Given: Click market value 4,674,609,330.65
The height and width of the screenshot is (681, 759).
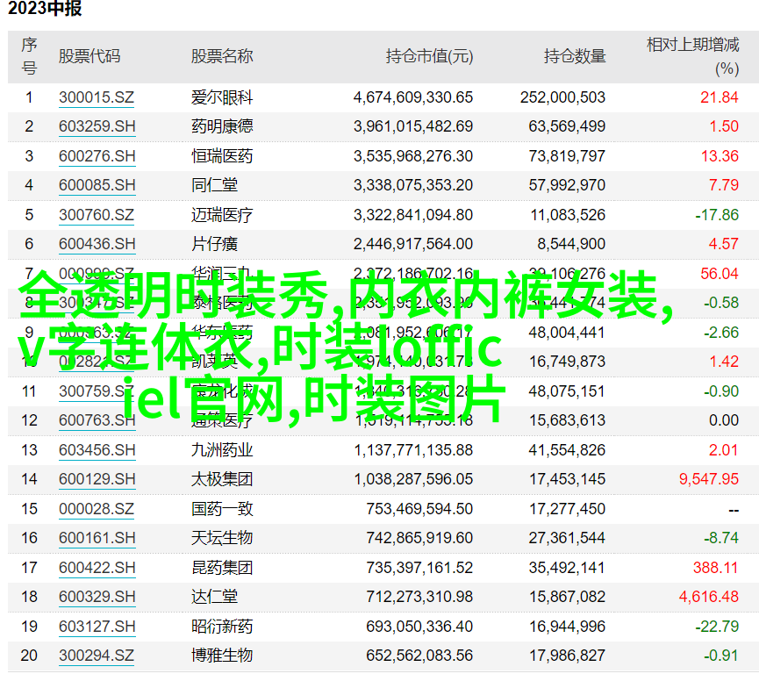Looking at the screenshot, I should pos(413,97).
